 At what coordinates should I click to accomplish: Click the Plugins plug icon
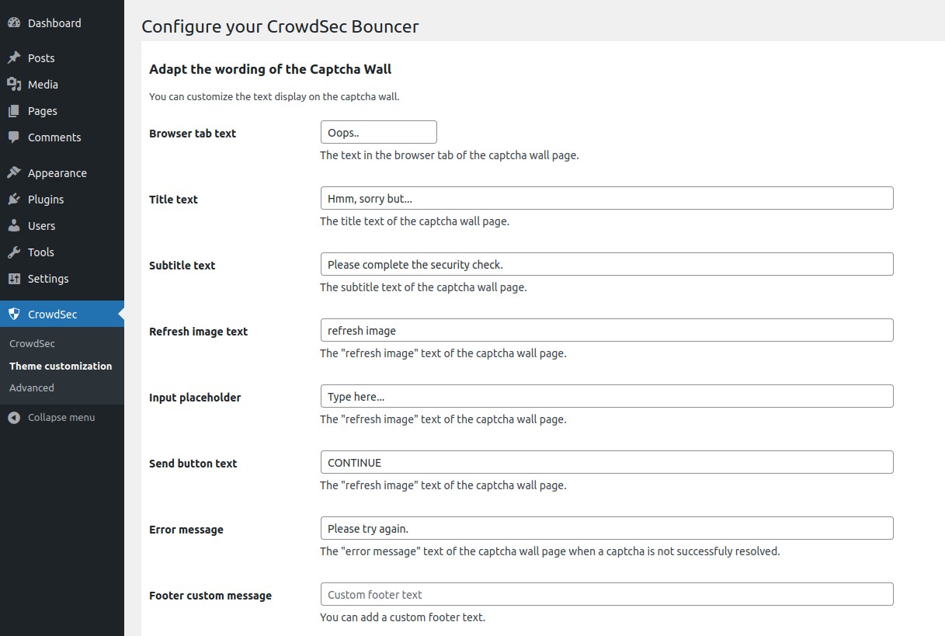click(x=14, y=200)
